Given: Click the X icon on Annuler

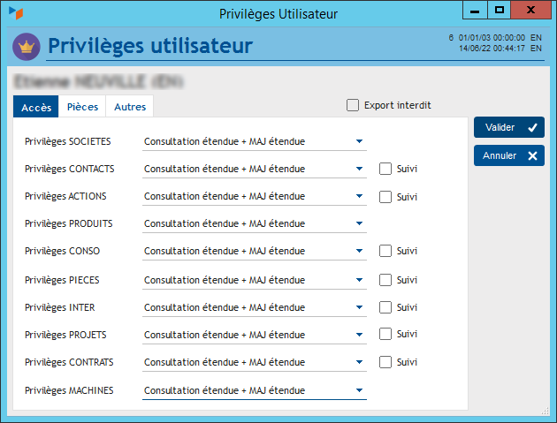Looking at the screenshot, I should 532,156.
